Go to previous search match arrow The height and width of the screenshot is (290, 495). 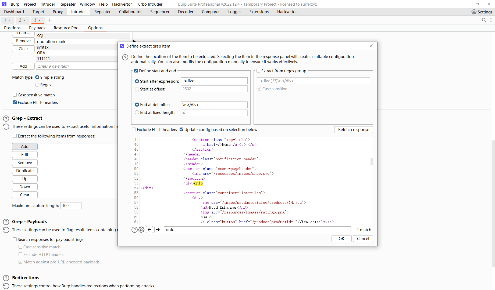149,230
